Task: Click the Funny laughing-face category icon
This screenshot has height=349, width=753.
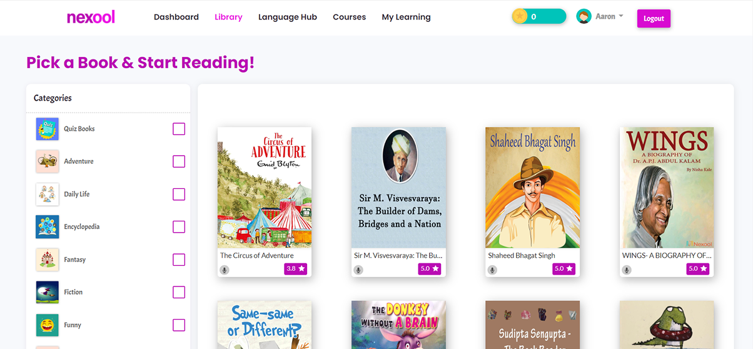Action: [x=48, y=325]
